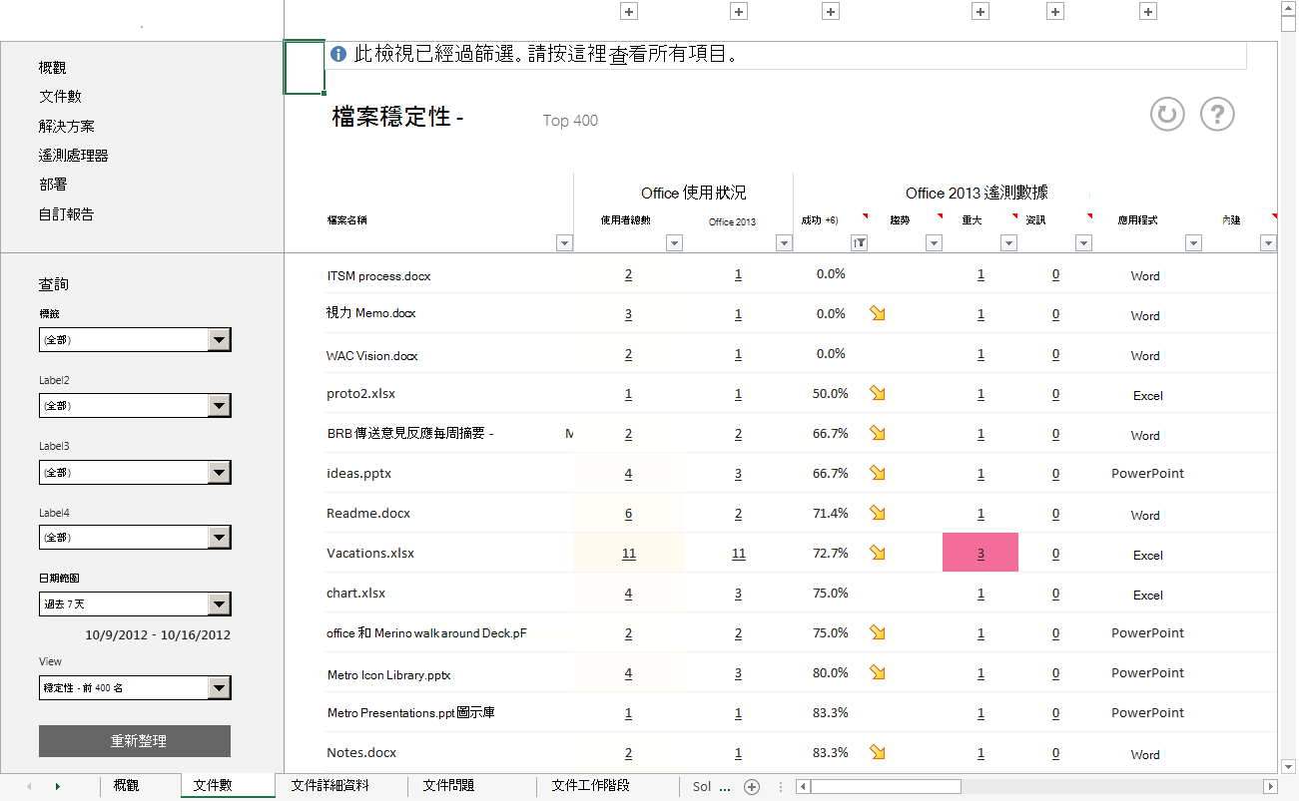Screen dimensions: 1299x801
Task: Open the 應用程式 column filter dropdown
Action: (x=1193, y=242)
